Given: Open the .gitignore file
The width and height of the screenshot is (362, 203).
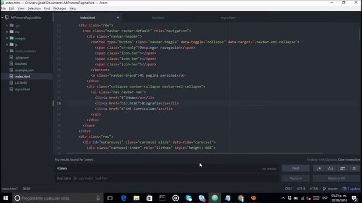Looking at the screenshot, I should point(22,58).
